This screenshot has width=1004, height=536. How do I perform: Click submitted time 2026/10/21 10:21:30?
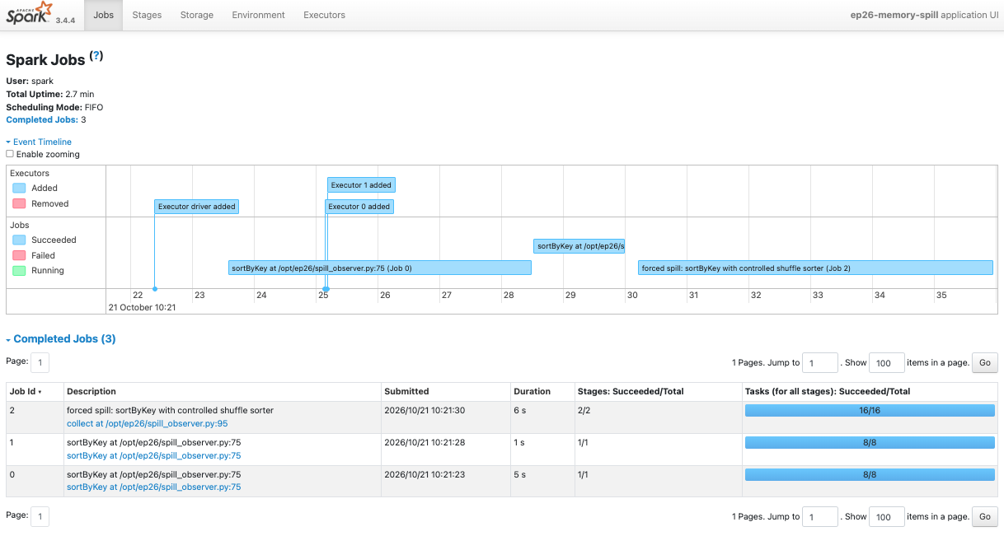pyautogui.click(x=425, y=410)
